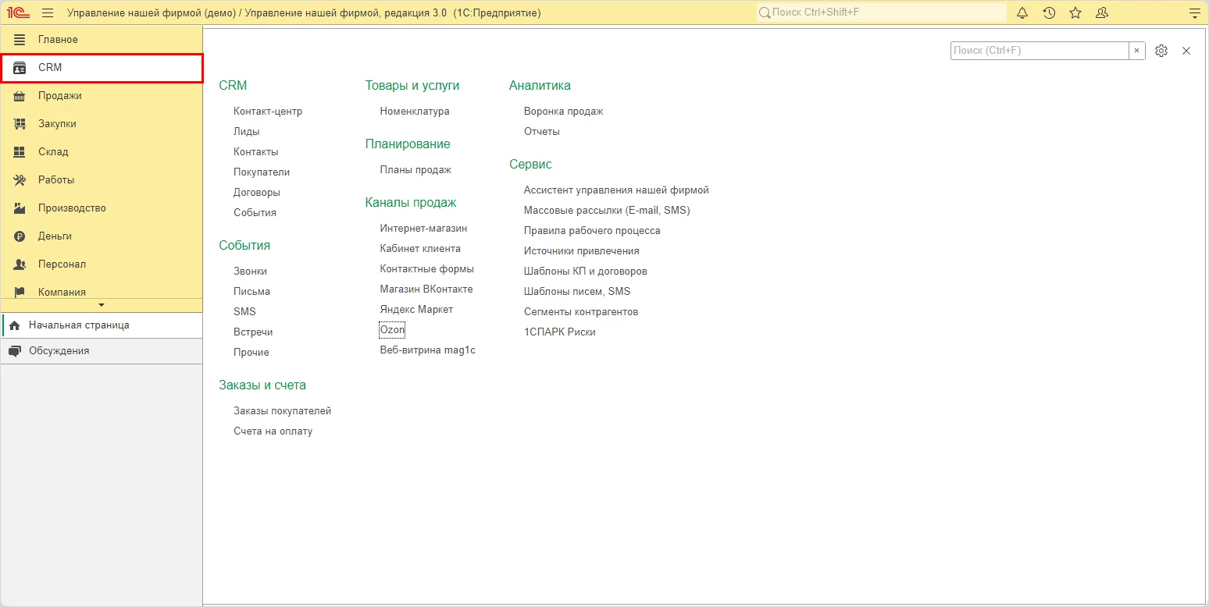The image size is (1209, 607).
Task: Open Яндекс Маркет link
Action: pos(416,310)
